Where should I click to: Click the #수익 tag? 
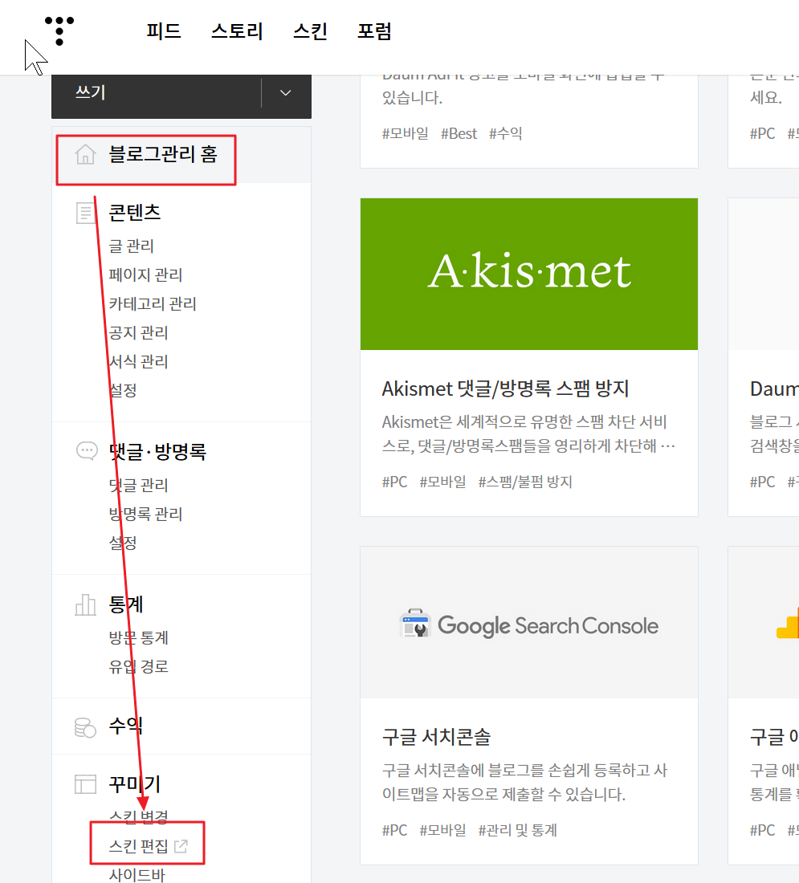coord(505,133)
